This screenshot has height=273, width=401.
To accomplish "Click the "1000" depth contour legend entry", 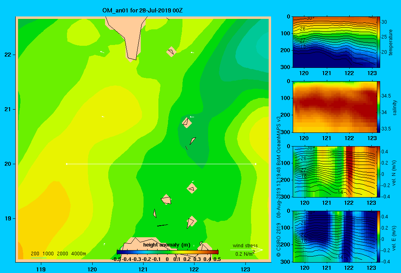I will 48,254.
